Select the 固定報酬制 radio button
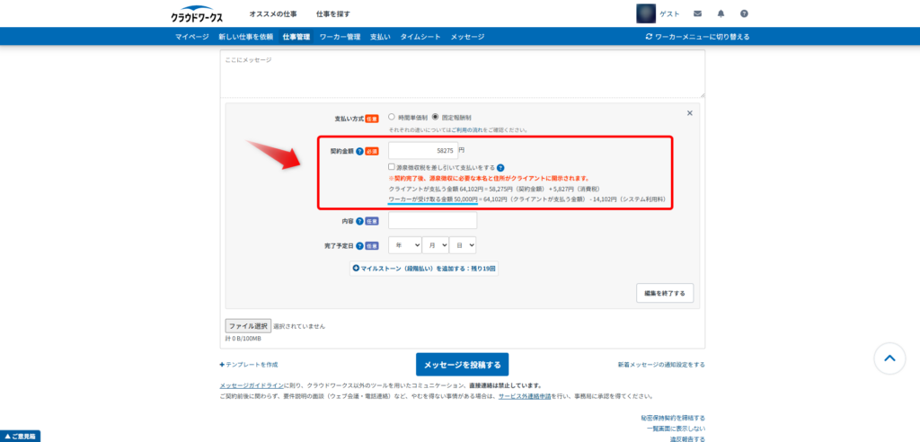The width and height of the screenshot is (920, 442). [436, 117]
